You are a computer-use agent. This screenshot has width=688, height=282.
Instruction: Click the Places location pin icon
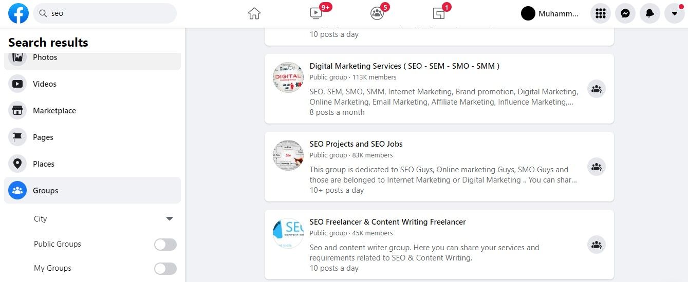point(17,164)
